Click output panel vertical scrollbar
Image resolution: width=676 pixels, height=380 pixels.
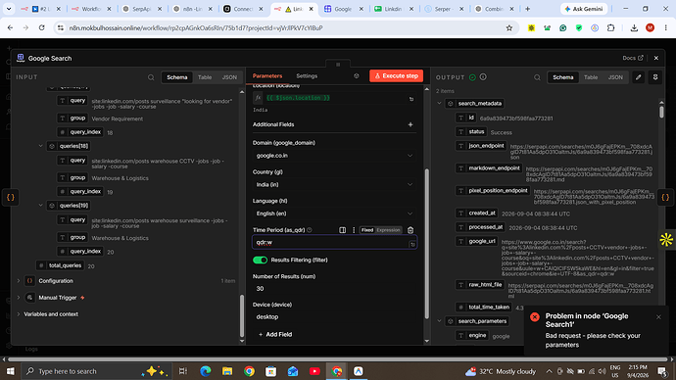pos(661,112)
